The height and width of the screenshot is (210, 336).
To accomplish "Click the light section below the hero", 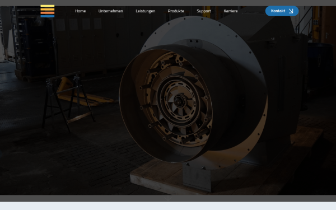I will click(168, 206).
